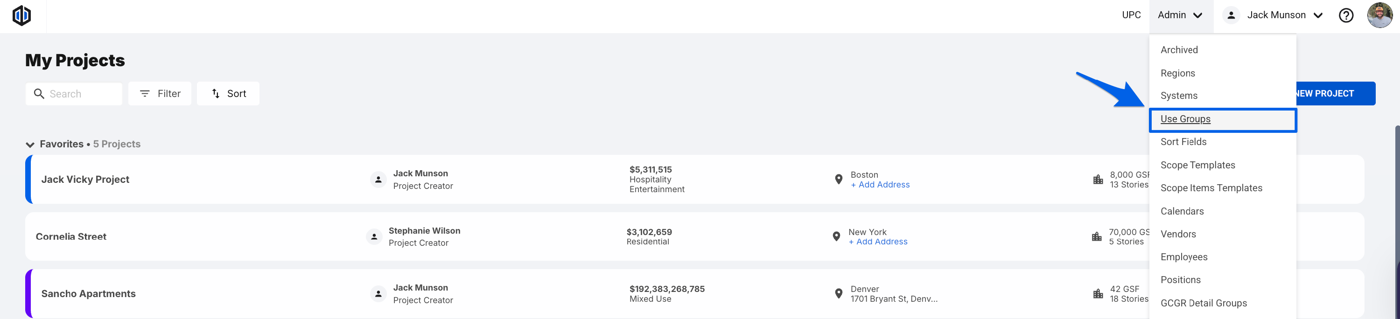Click the location pin icon beside Boston
This screenshot has width=1400, height=319.
point(839,180)
